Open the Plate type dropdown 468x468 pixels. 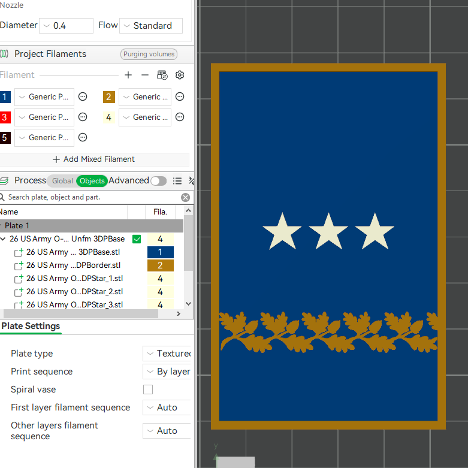[167, 354]
